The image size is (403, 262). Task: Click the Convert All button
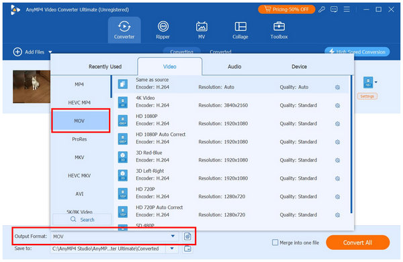[x=357, y=243]
